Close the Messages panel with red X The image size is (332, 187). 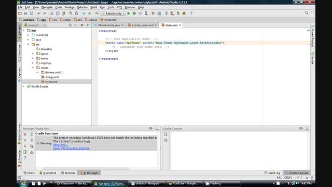click(x=25, y=135)
